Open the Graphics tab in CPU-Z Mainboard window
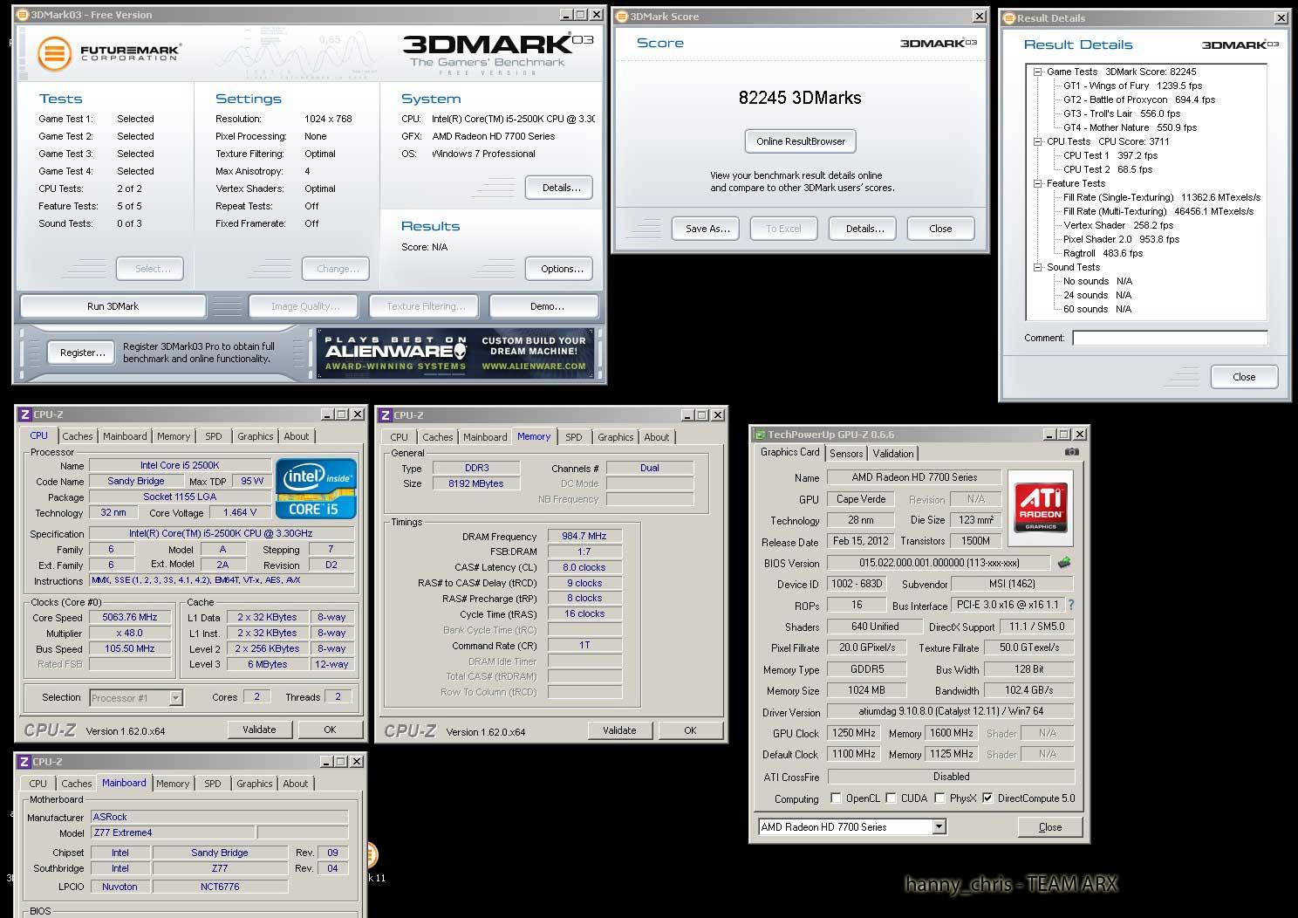The width and height of the screenshot is (1298, 918). (x=255, y=784)
